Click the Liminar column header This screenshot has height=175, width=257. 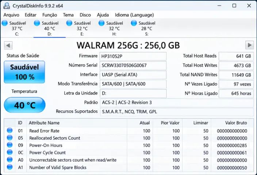coord(197,123)
